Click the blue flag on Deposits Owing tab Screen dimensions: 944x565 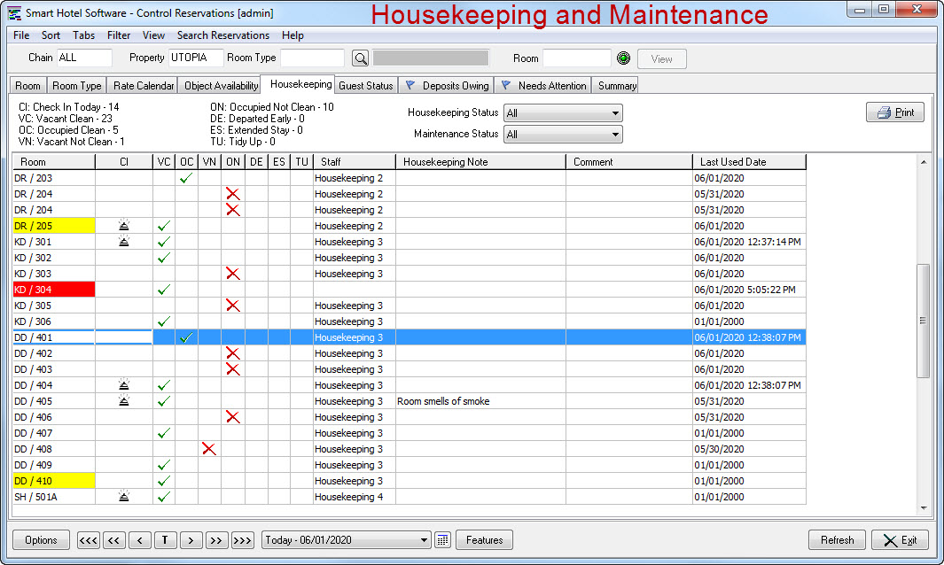[410, 85]
